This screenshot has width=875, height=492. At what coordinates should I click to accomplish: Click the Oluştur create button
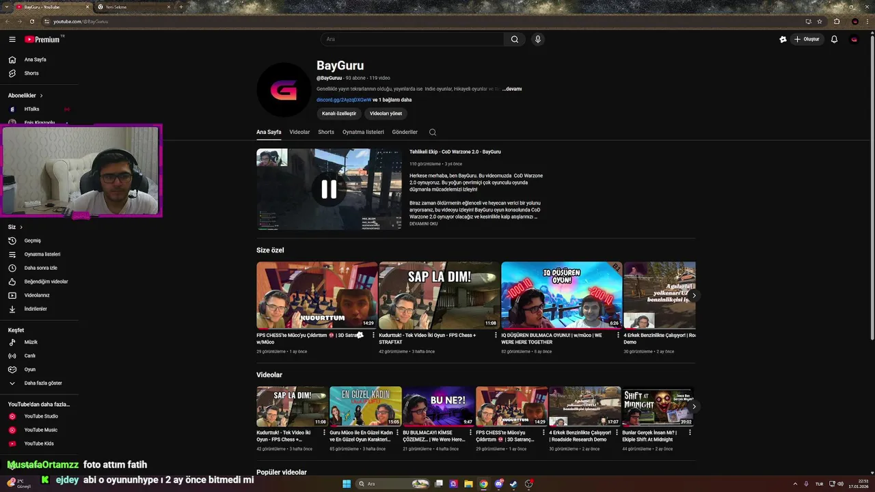click(x=807, y=40)
